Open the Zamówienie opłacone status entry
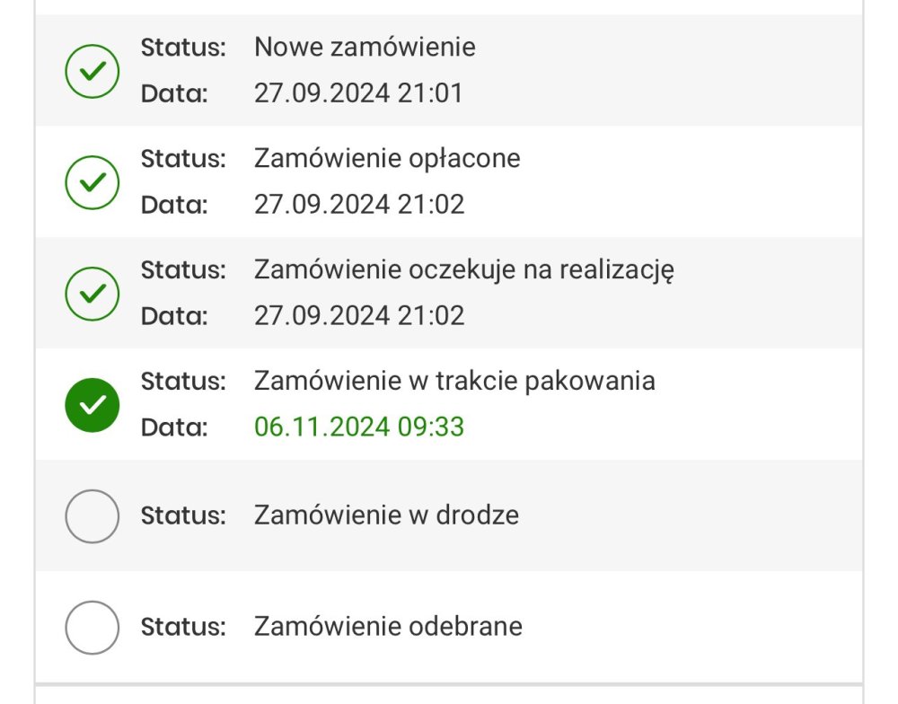Image resolution: width=898 pixels, height=704 pixels. pos(387,158)
